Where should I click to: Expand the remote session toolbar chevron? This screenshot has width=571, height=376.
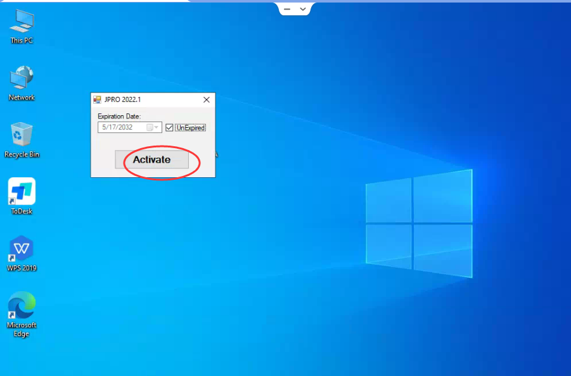pyautogui.click(x=303, y=9)
